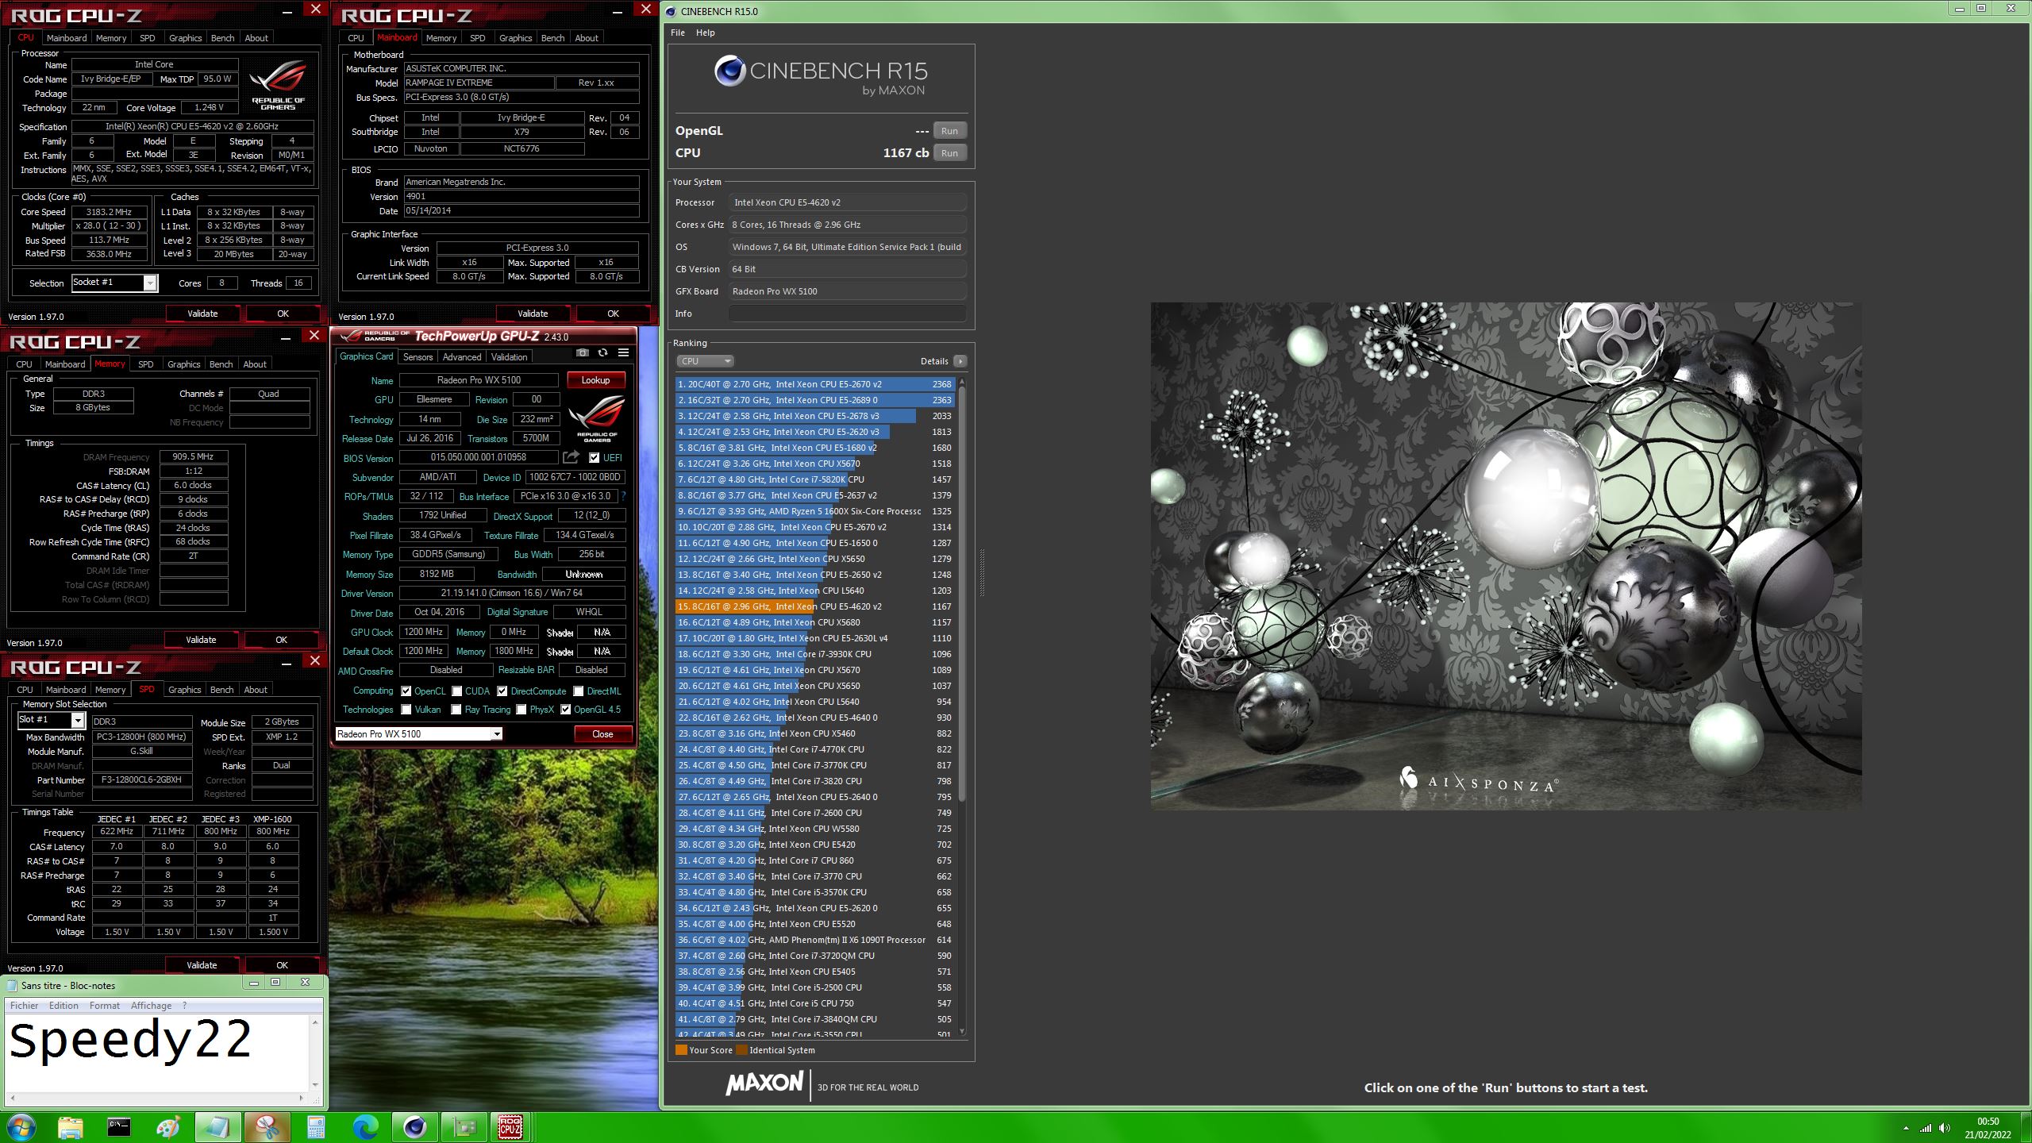Open Bench tab in top-left CPU-Z window

click(x=223, y=38)
